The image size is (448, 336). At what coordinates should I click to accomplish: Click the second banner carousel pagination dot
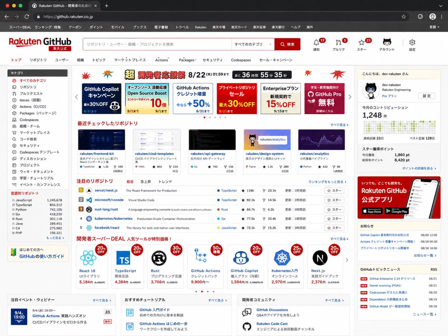point(210,117)
